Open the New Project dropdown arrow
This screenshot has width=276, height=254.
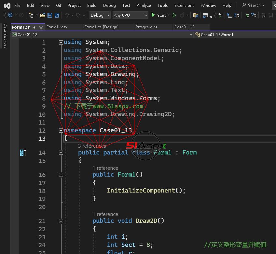point(37,15)
